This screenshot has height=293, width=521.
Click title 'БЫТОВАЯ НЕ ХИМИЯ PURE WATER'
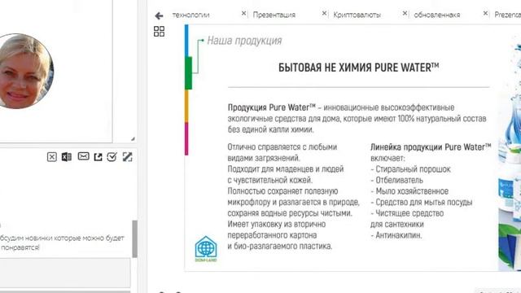pyautogui.click(x=358, y=68)
